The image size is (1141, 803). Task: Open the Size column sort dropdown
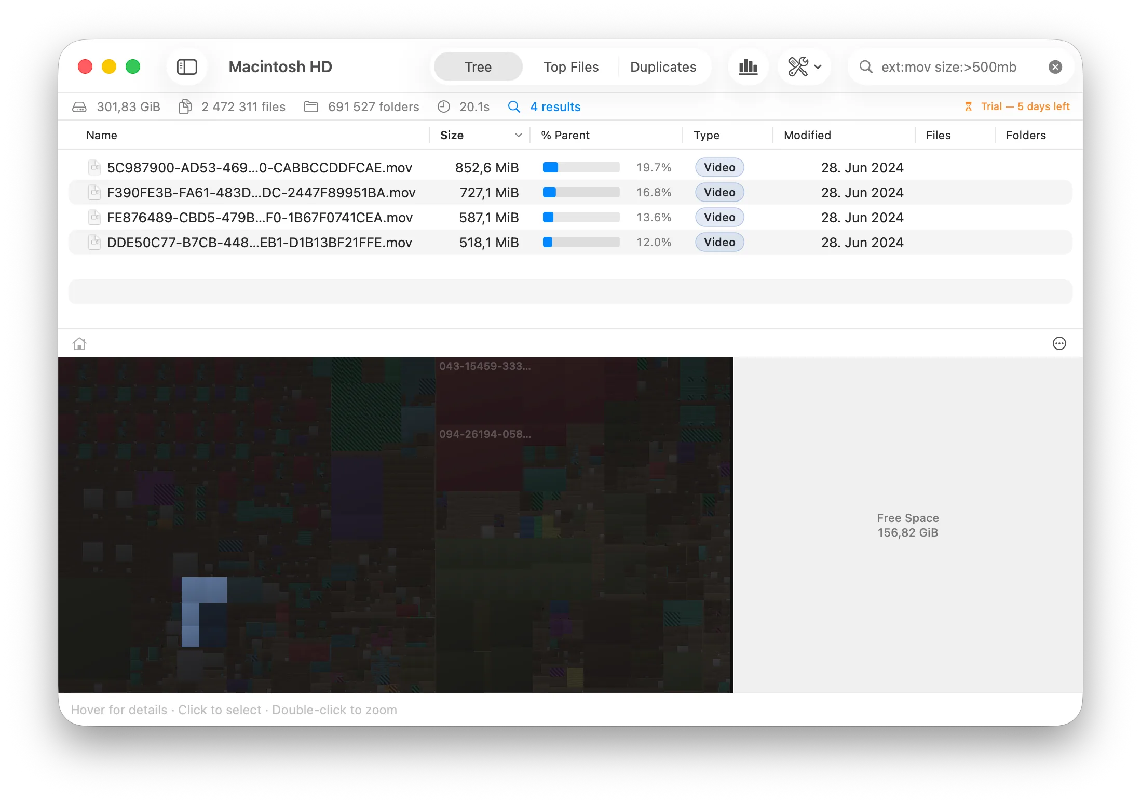tap(518, 135)
